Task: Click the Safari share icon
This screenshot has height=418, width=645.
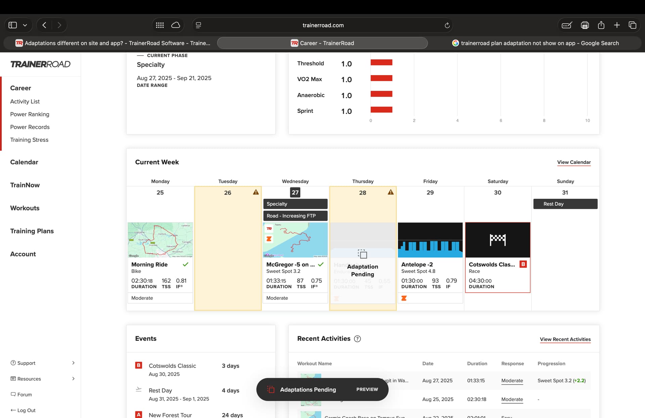Action: click(x=601, y=25)
